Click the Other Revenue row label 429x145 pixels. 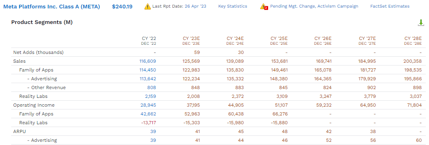tap(47, 87)
